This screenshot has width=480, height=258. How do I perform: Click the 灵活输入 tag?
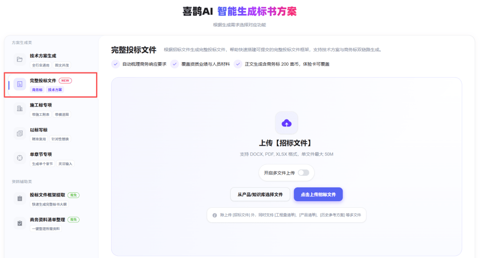pos(65,164)
